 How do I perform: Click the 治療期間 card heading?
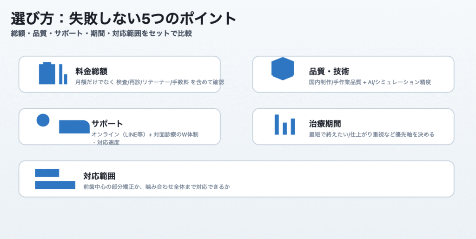pyautogui.click(x=325, y=124)
